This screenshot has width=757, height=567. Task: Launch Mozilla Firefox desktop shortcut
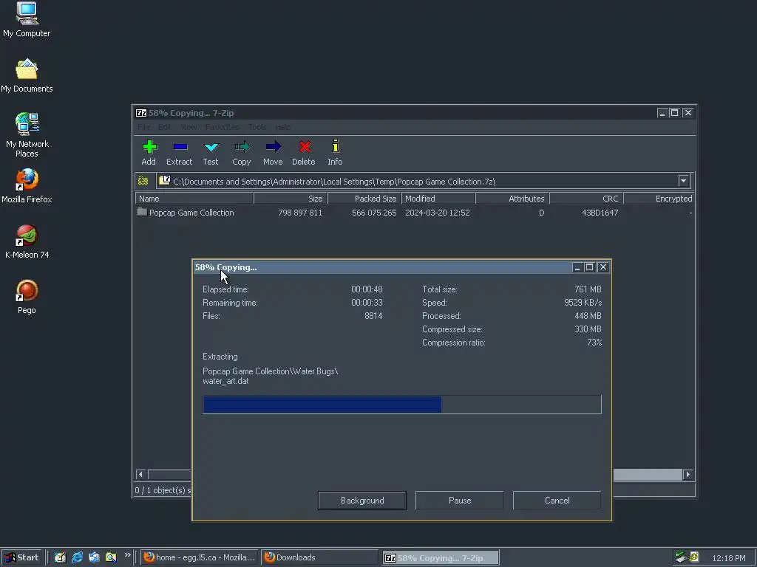[27, 186]
